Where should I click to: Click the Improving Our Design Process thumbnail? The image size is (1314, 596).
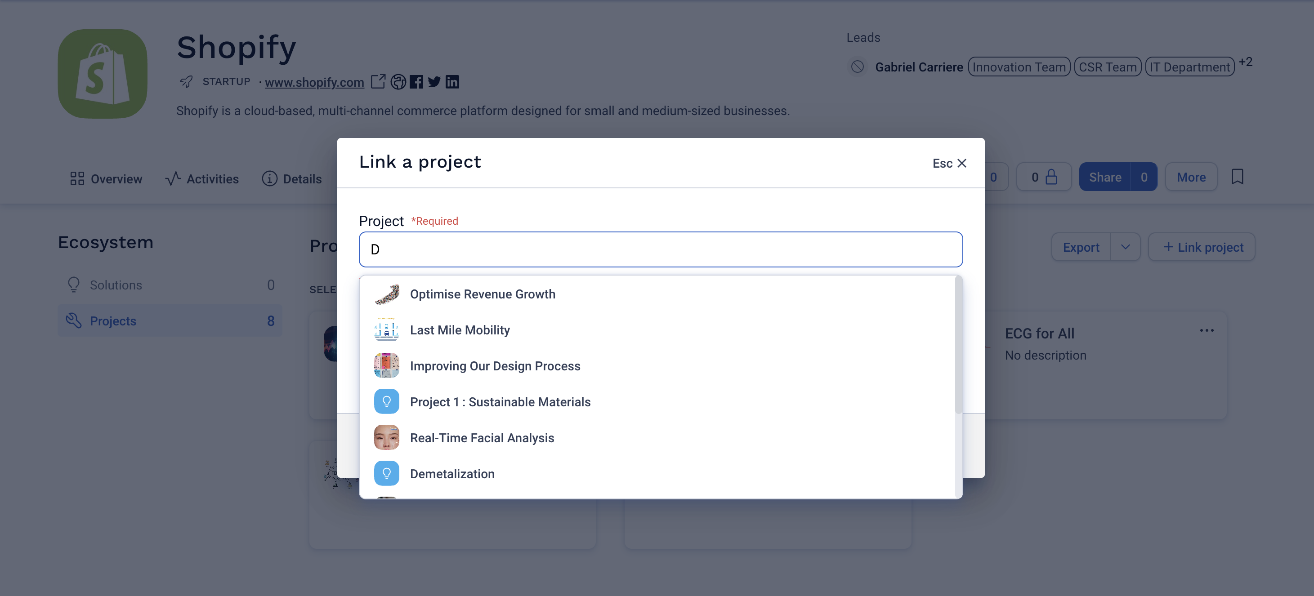click(x=387, y=365)
